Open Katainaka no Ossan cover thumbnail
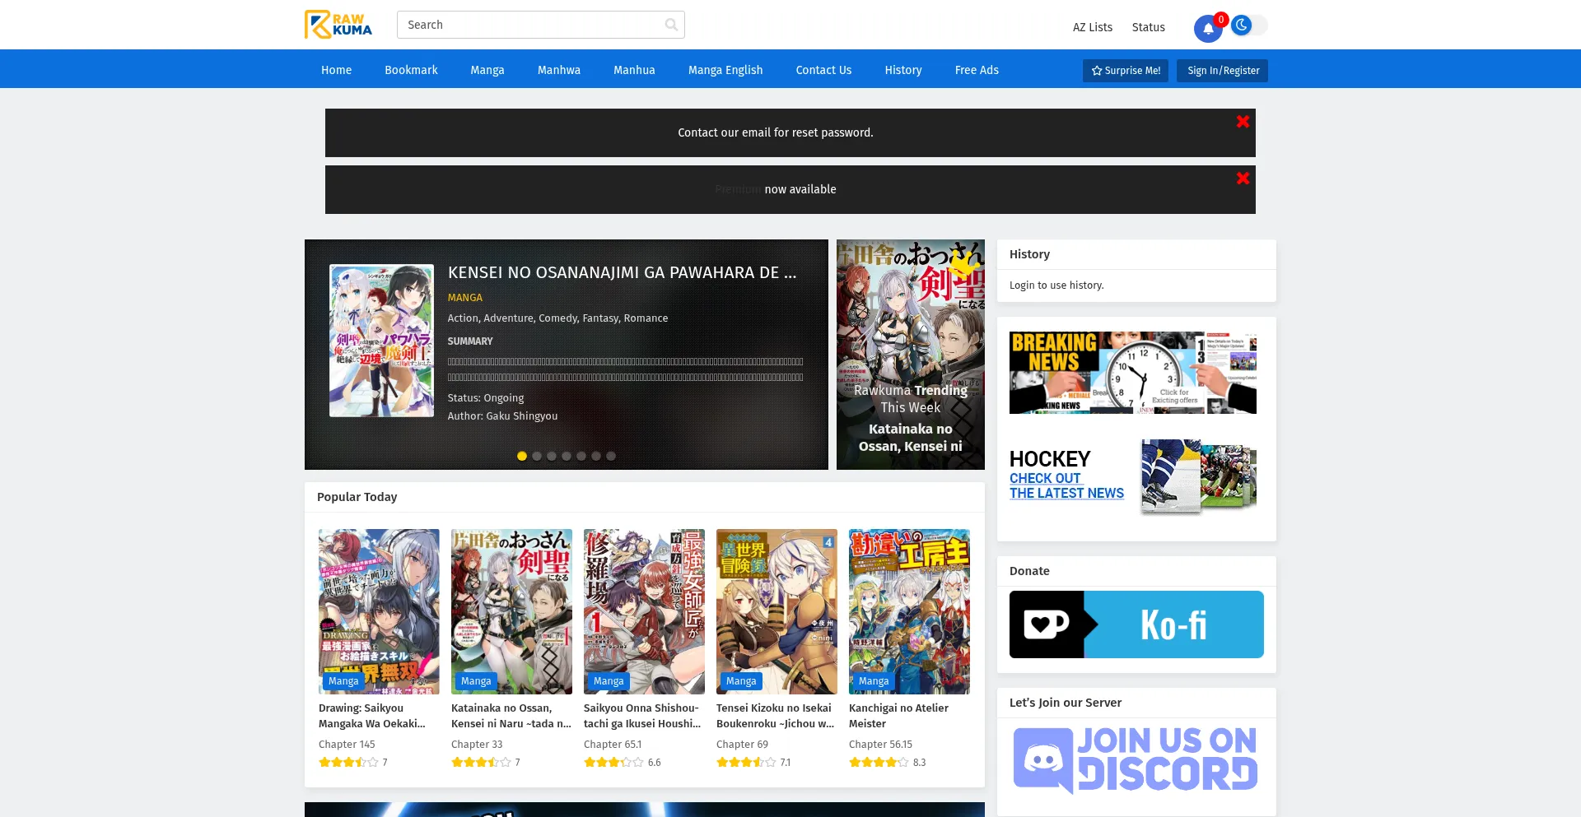 (511, 610)
